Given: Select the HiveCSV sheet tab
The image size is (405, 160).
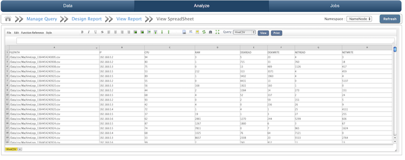Looking at the screenshot, I should (x=11, y=149).
